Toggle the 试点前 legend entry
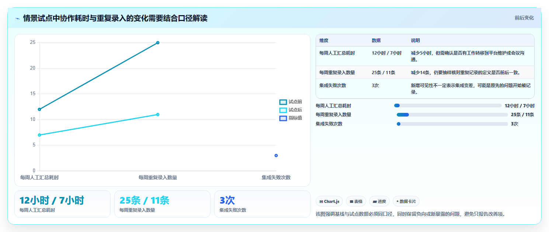The image size is (549, 232). pyautogui.click(x=291, y=102)
